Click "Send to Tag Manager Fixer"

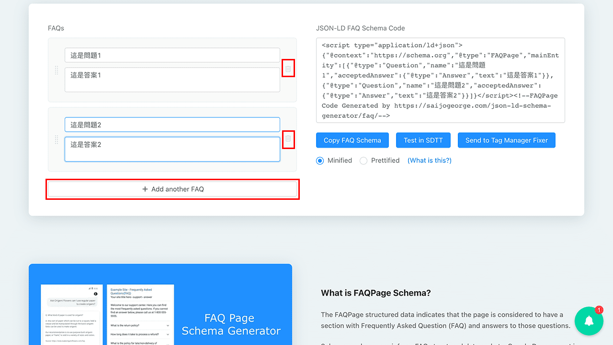(506, 140)
